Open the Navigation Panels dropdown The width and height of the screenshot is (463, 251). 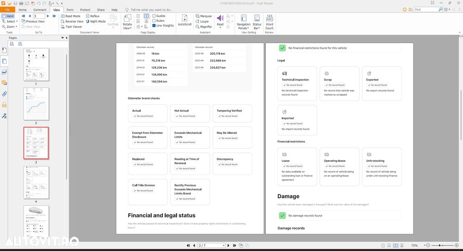tap(244, 22)
